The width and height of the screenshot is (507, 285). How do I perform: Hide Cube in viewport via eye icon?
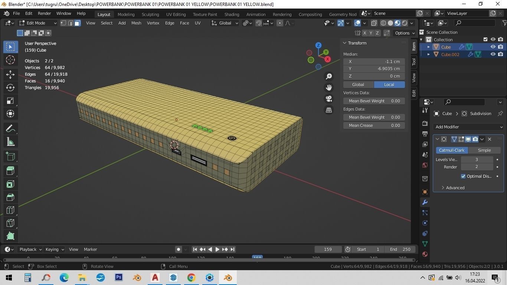point(493,47)
